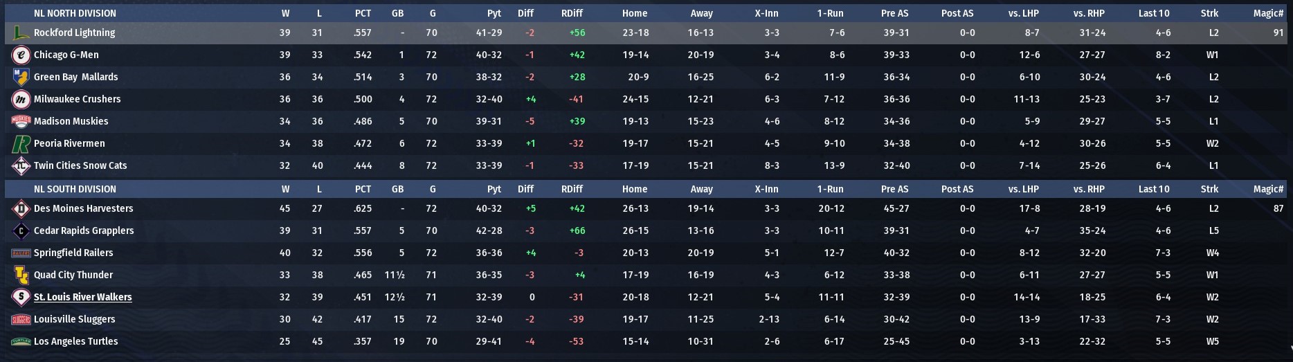The width and height of the screenshot is (1293, 362).
Task: Click the Louisville Sluggers logo icon
Action: point(21,319)
